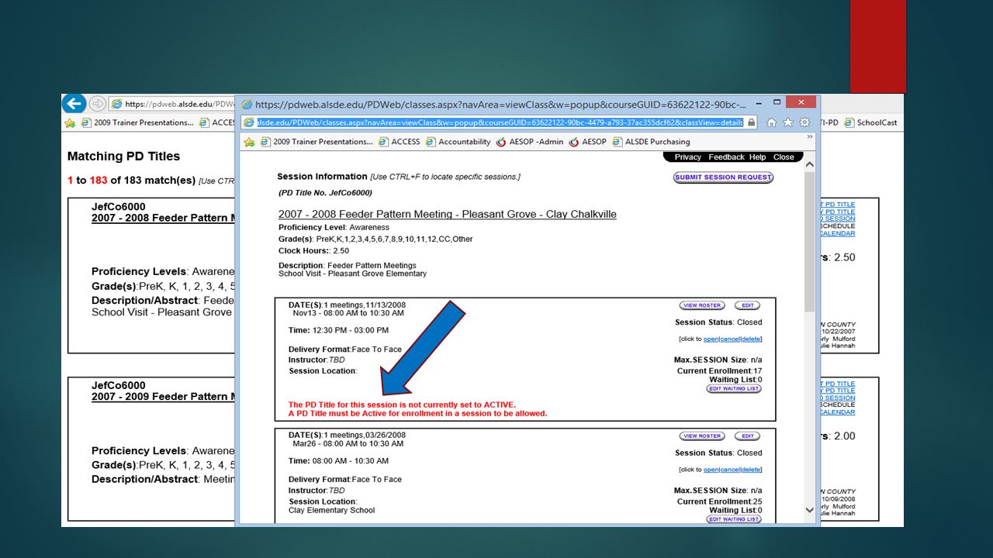Viewport: 993px width, 558px height.
Task: Click the home icon in the popup window
Action: point(771,122)
